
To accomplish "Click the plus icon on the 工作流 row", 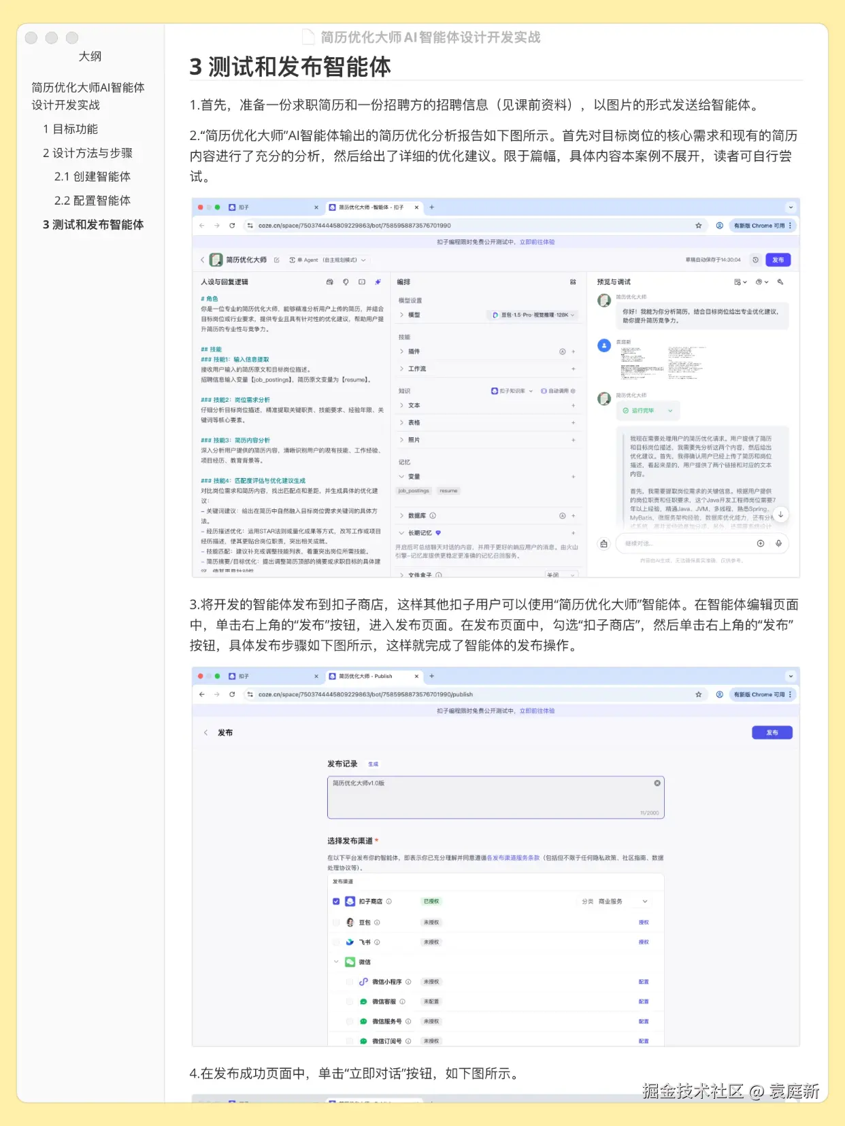I will click(x=573, y=369).
